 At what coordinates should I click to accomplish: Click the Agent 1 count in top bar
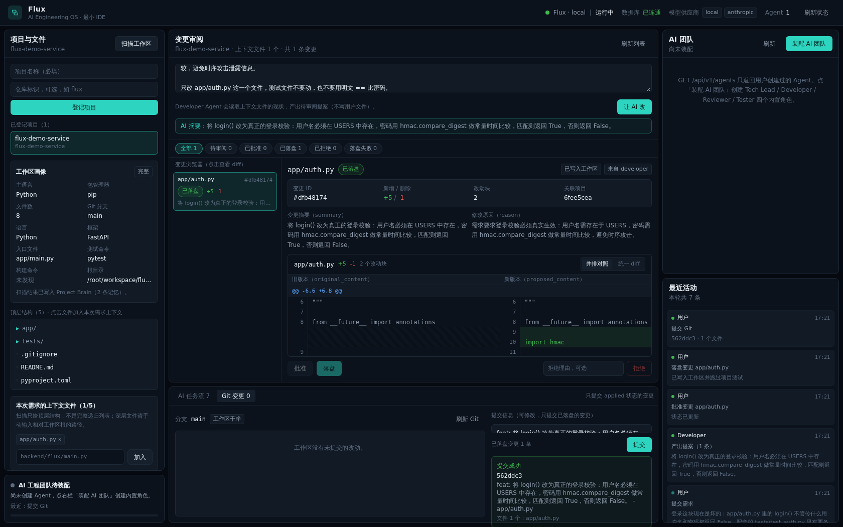777,13
